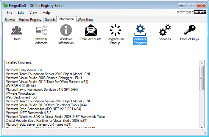Switch to the Browse tab
The height and width of the screenshot is (137, 209).
pos(10,20)
